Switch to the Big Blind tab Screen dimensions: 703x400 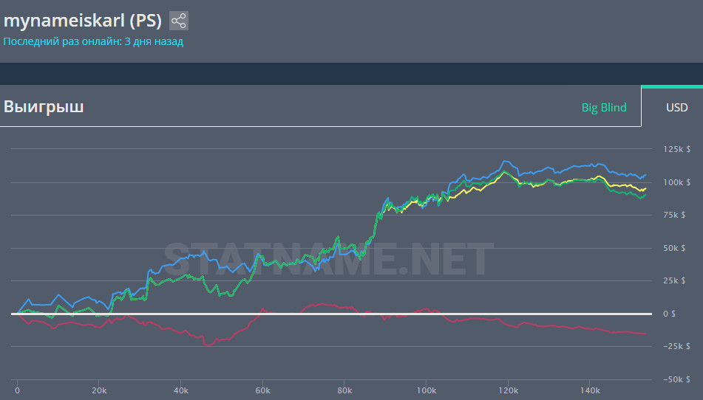(603, 108)
